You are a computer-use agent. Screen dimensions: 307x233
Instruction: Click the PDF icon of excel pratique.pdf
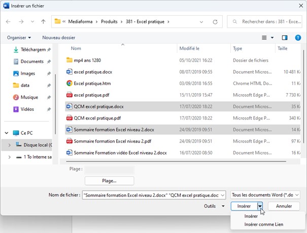[x=70, y=95]
